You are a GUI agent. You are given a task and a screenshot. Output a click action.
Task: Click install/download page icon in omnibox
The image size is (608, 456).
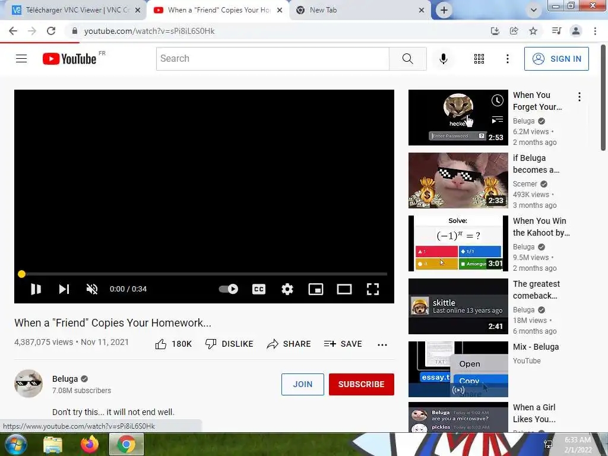click(x=495, y=31)
